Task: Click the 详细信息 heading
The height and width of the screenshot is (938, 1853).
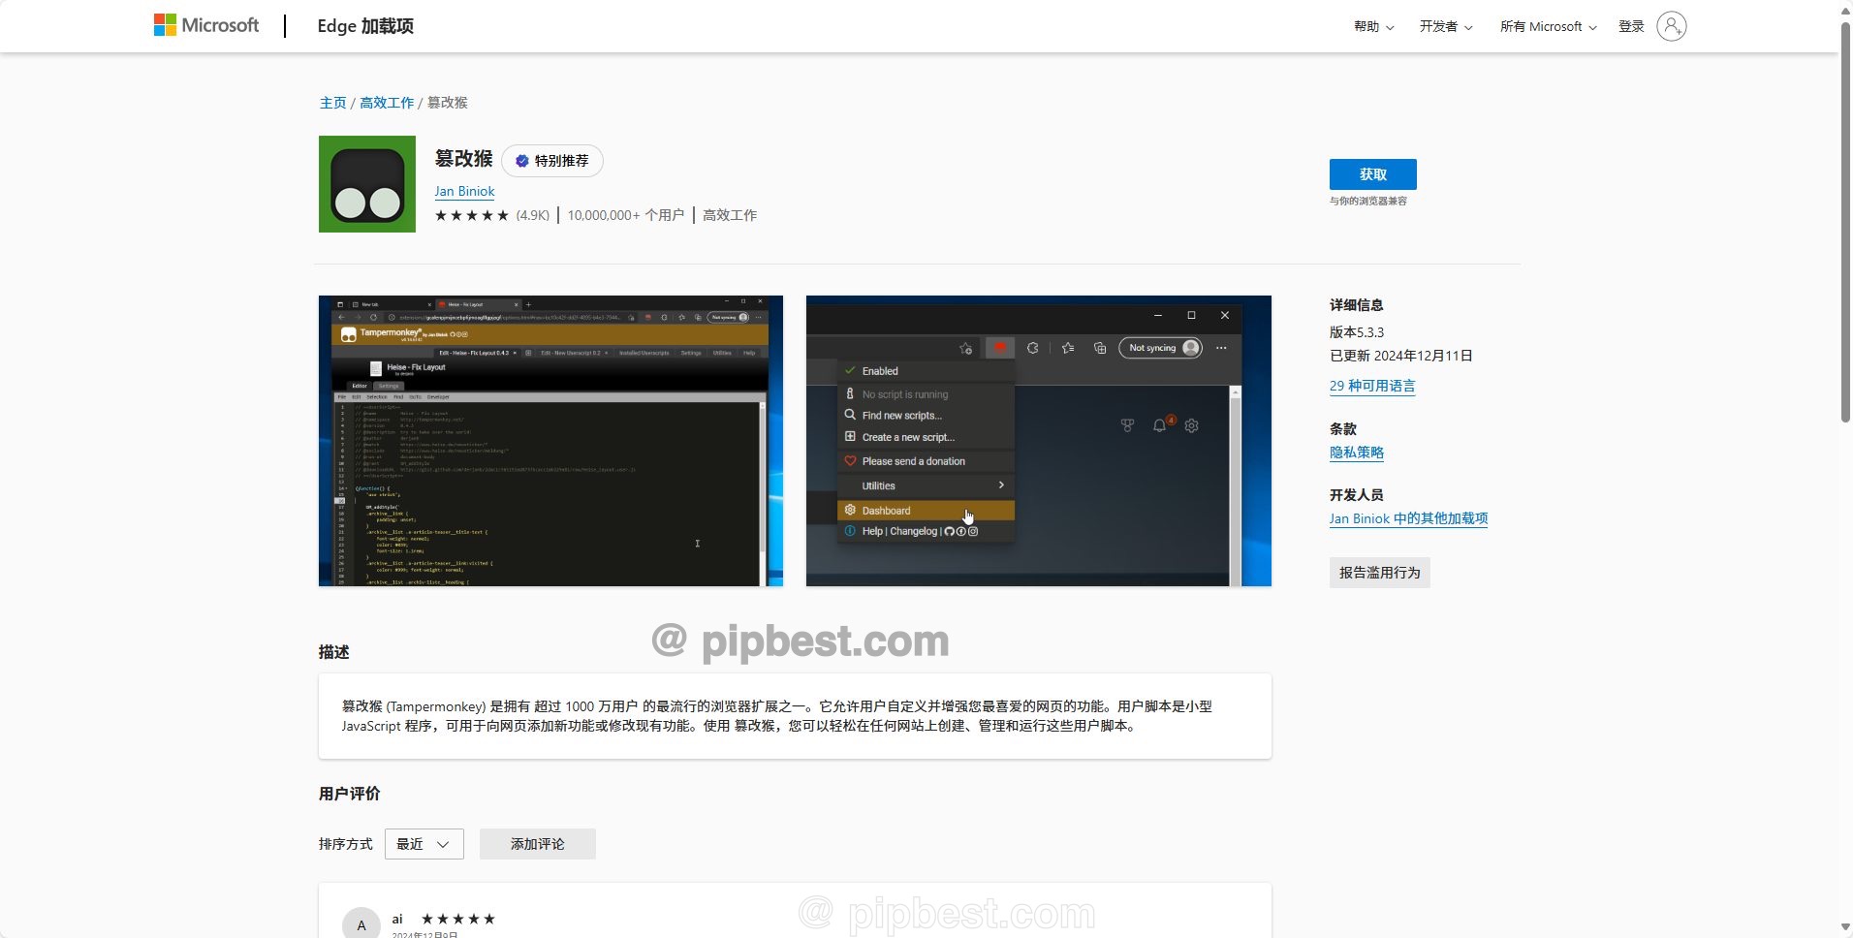Action: click(x=1357, y=305)
